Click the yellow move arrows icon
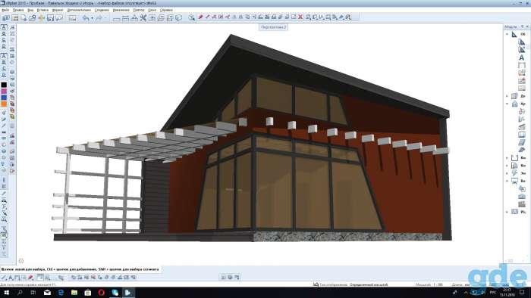The width and height of the screenshot is (531, 298). coord(41,18)
